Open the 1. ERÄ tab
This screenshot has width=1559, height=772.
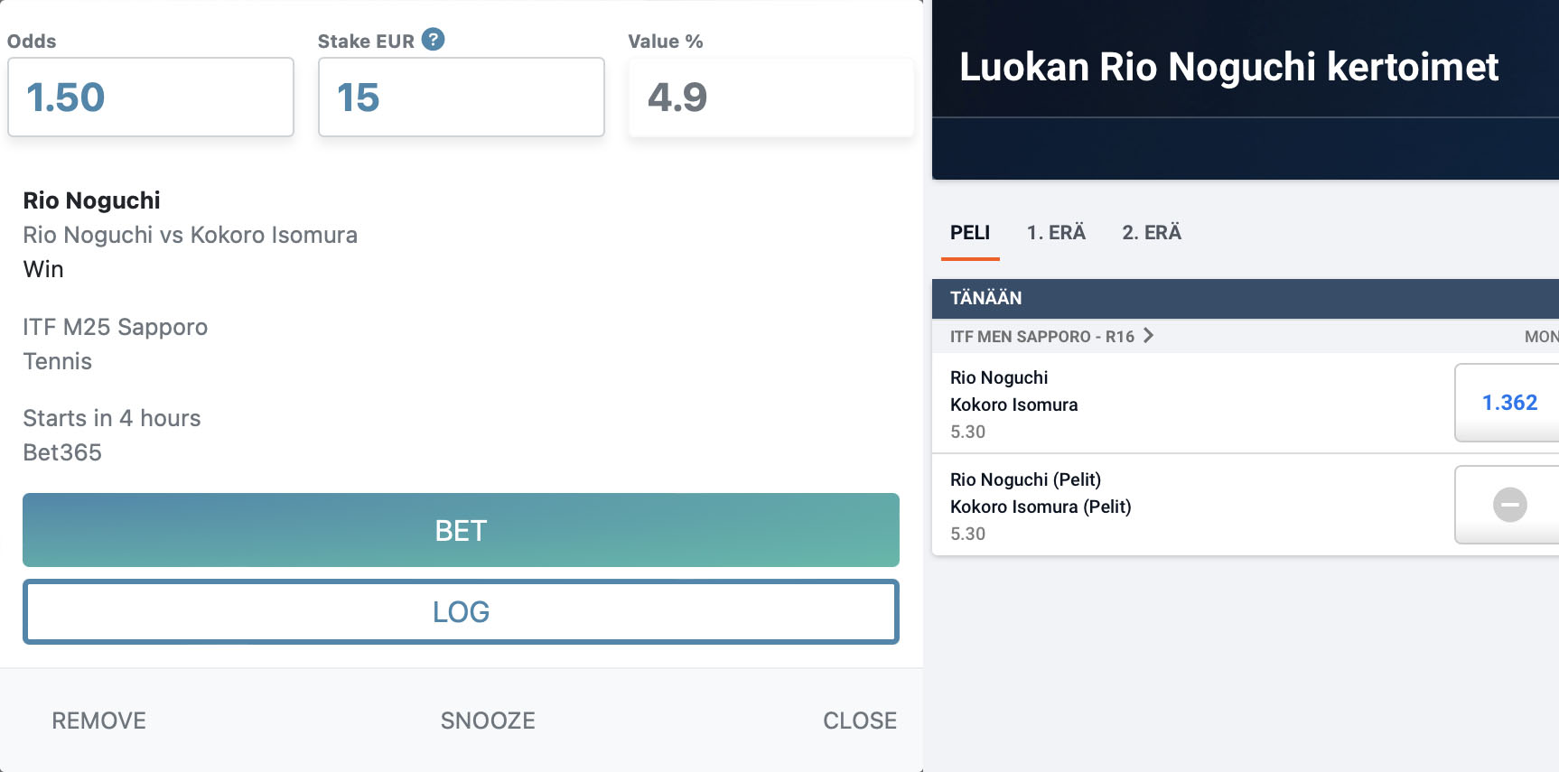click(1056, 233)
